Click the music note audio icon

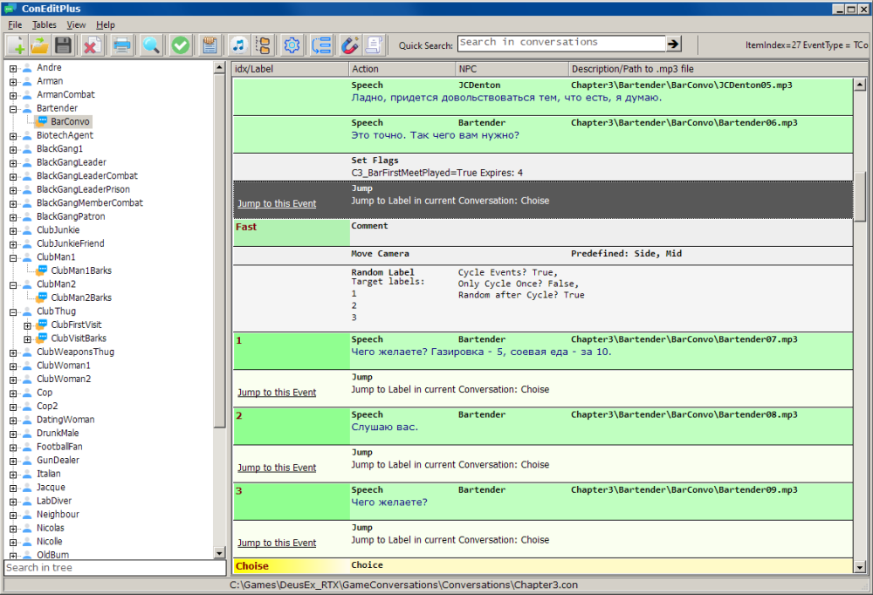tap(237, 44)
